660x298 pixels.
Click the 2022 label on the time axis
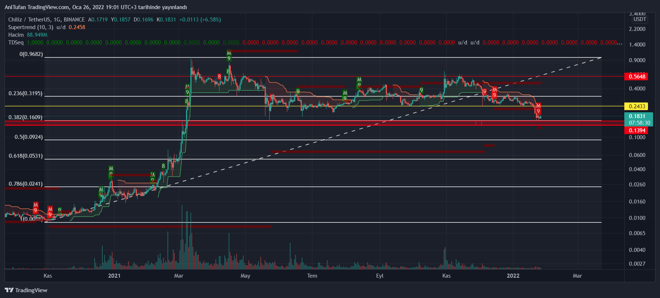[513, 276]
